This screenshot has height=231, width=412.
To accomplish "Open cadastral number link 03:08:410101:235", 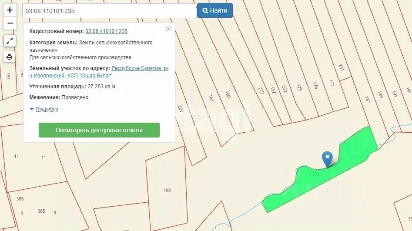I will point(106,31).
